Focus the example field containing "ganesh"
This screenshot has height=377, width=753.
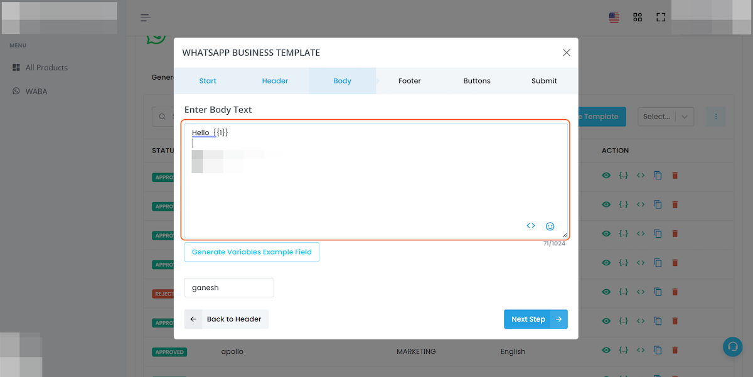tap(229, 288)
